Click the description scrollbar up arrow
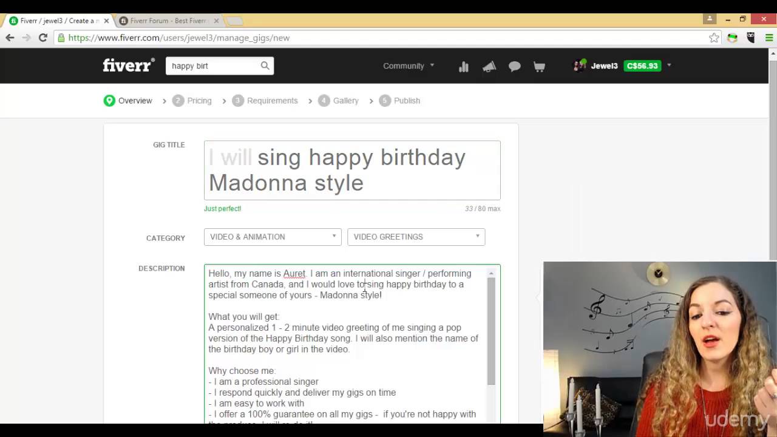The width and height of the screenshot is (777, 437). click(491, 273)
